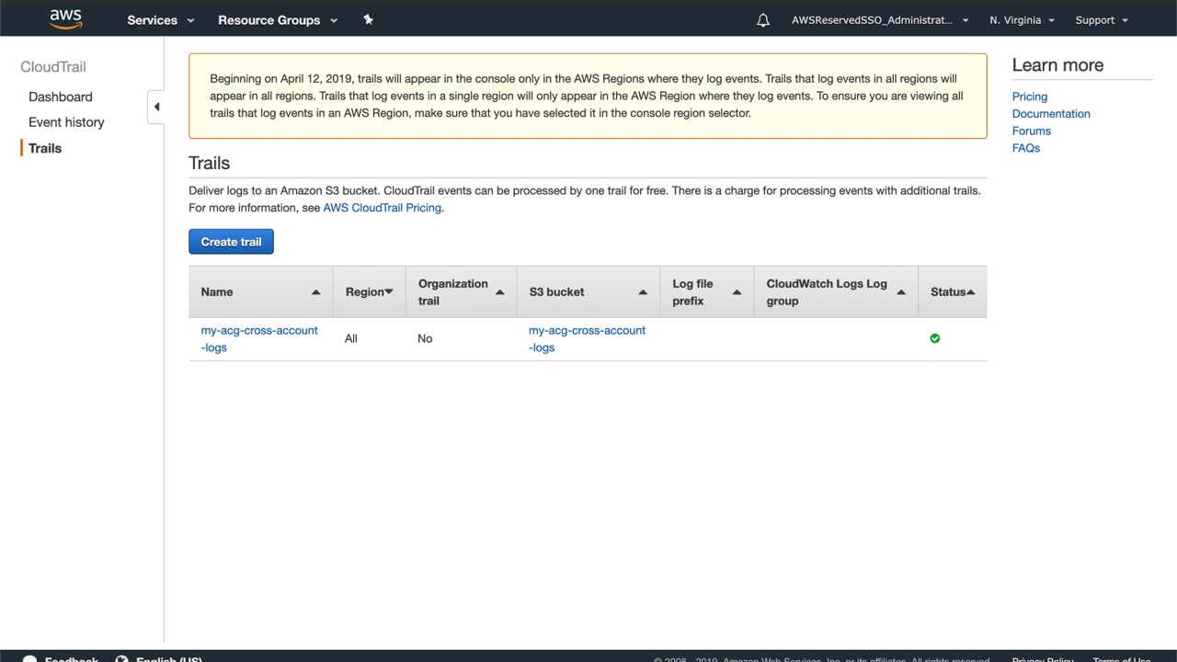Open the my-acg-cross-account-logs S3 bucket link
1177x662 pixels.
(x=587, y=338)
